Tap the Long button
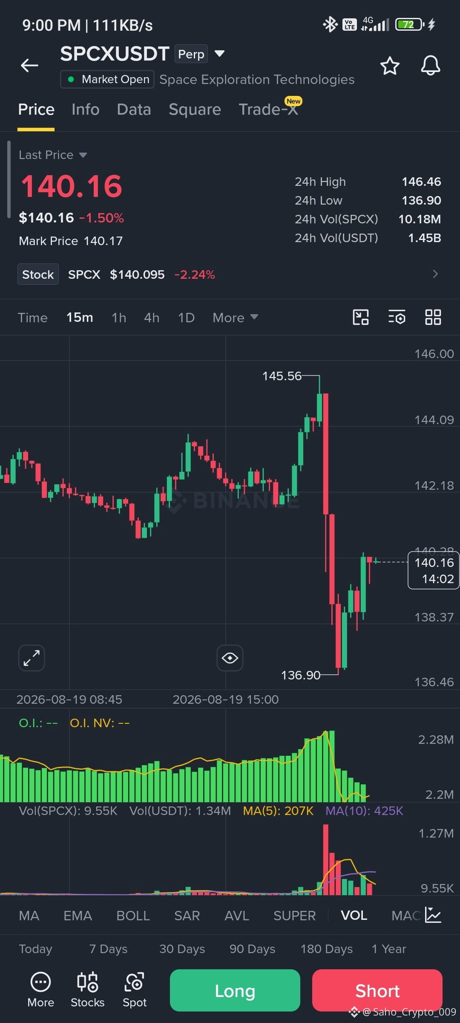Viewport: 460px width, 1023px height. tap(235, 990)
